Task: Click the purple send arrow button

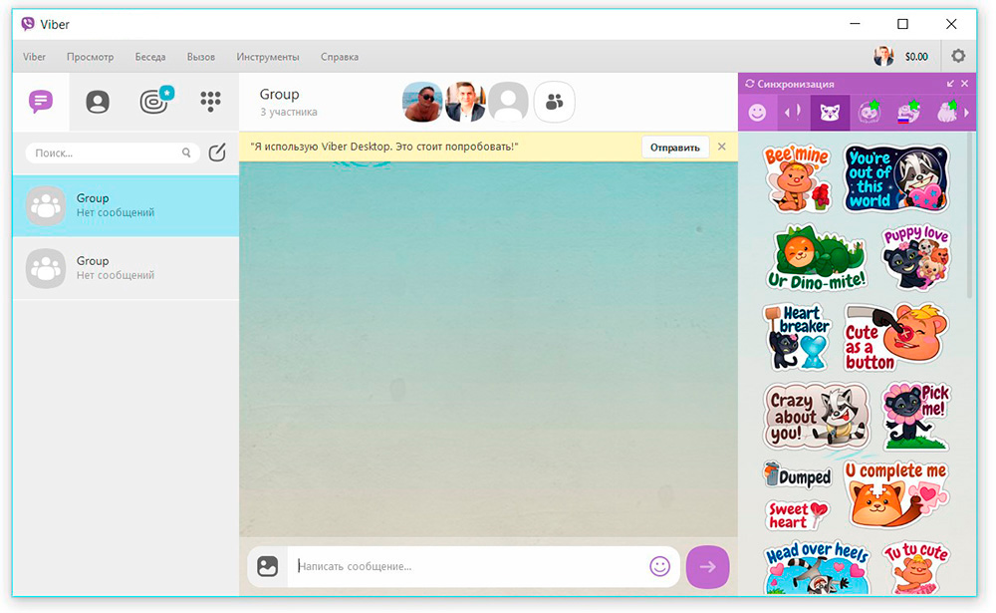Action: click(x=707, y=566)
